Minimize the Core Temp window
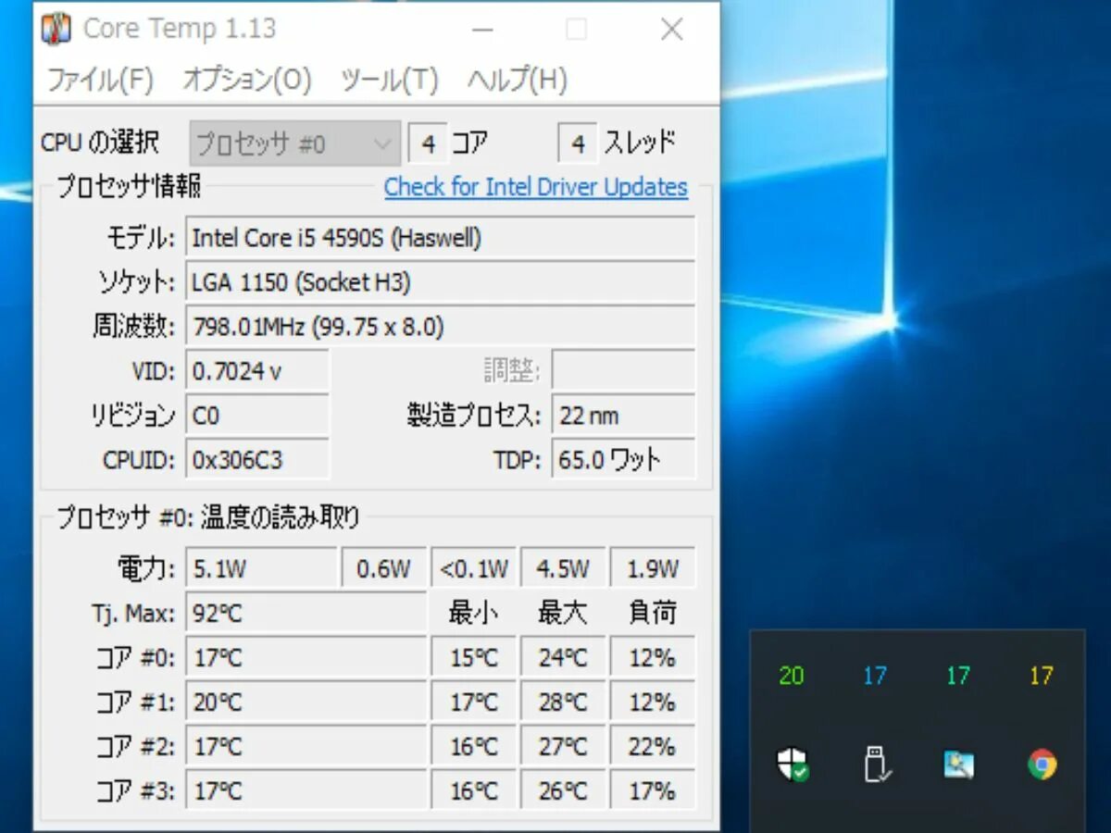The image size is (1111, 833). pyautogui.click(x=482, y=30)
